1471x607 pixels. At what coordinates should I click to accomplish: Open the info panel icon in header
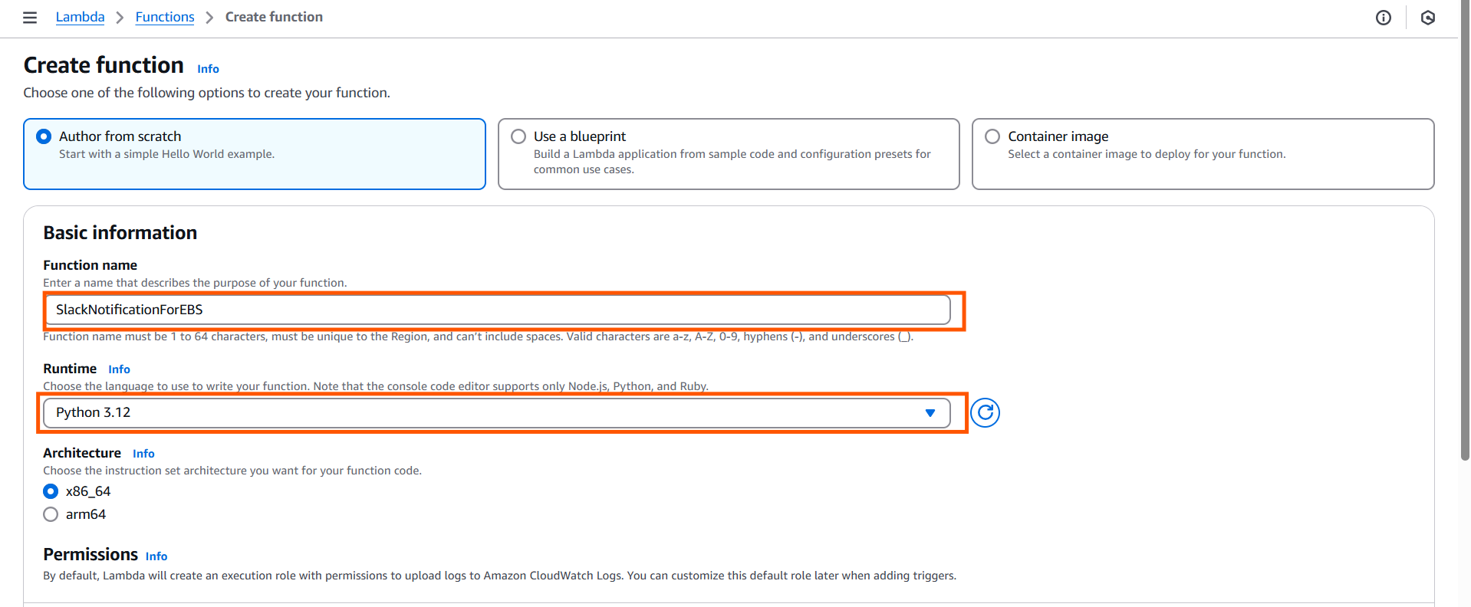(x=1384, y=18)
